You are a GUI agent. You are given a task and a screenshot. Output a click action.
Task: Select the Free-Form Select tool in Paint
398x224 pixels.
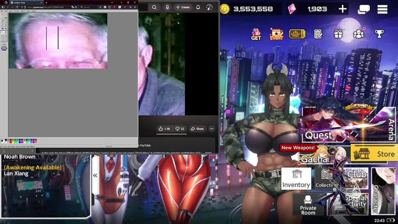2,14
